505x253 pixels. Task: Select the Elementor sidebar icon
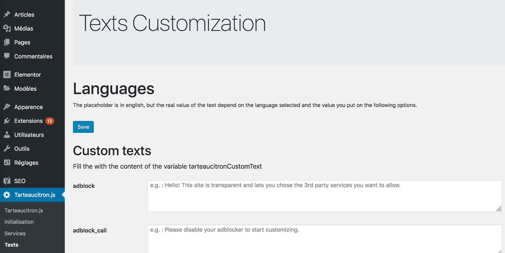pyautogui.click(x=7, y=75)
